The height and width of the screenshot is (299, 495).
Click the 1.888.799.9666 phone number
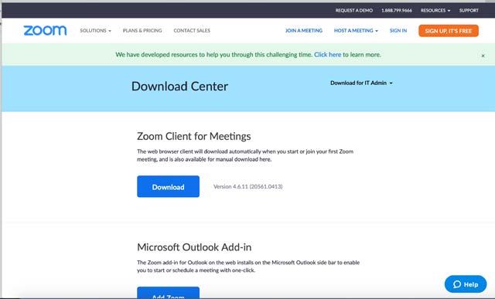coord(397,10)
